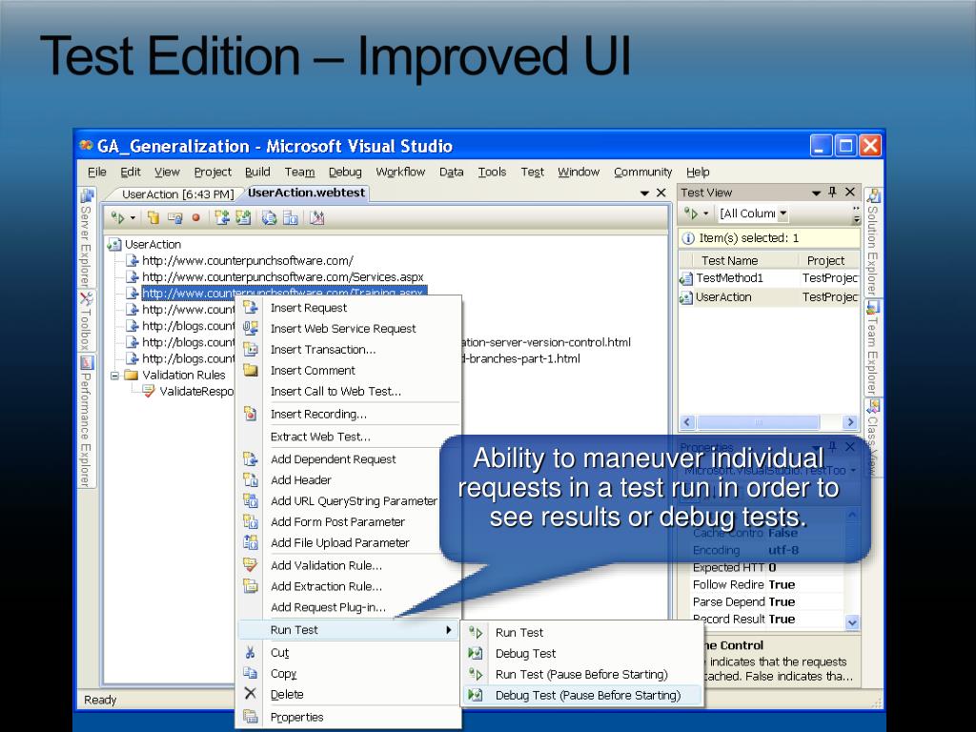
Task: Open the Server Explorer side tab
Action: point(86,239)
